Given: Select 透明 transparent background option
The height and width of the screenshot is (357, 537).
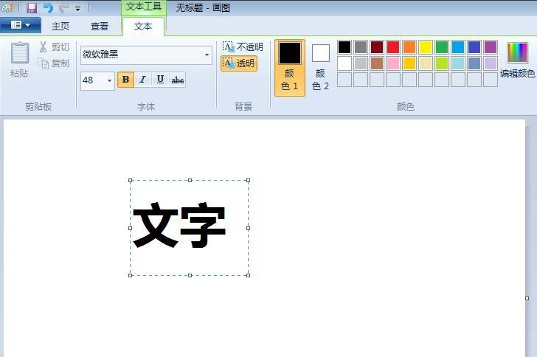Looking at the screenshot, I should 239,63.
